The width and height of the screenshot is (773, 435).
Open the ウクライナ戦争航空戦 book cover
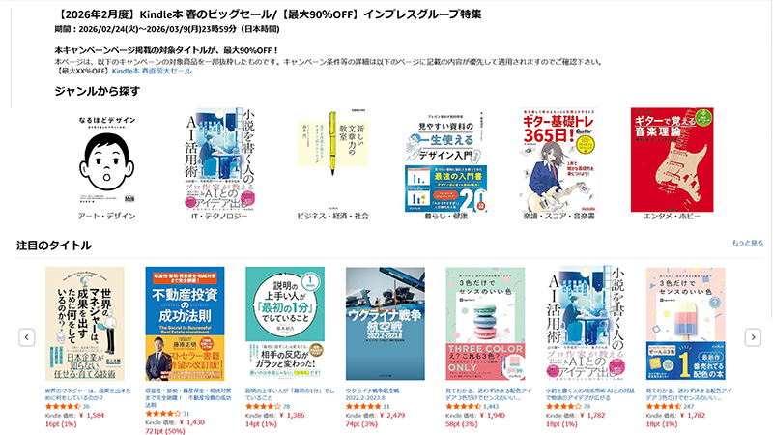click(x=385, y=324)
